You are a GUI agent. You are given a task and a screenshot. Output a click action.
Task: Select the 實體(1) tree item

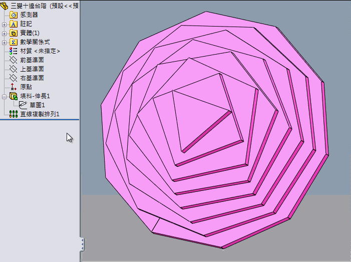click(30, 33)
